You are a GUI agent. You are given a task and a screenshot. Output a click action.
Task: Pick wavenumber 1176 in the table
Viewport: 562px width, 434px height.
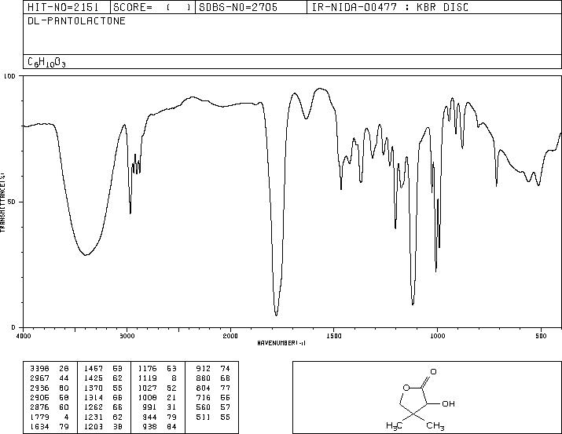coord(147,368)
